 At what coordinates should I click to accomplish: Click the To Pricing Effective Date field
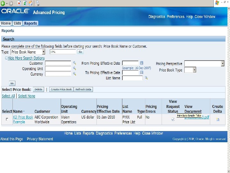pyautogui.click(x=130, y=72)
